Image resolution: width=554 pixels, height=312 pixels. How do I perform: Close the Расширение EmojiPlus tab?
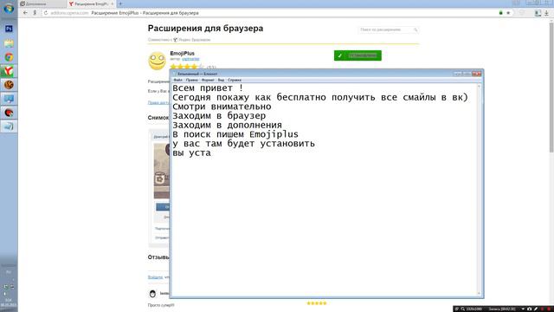click(113, 3)
